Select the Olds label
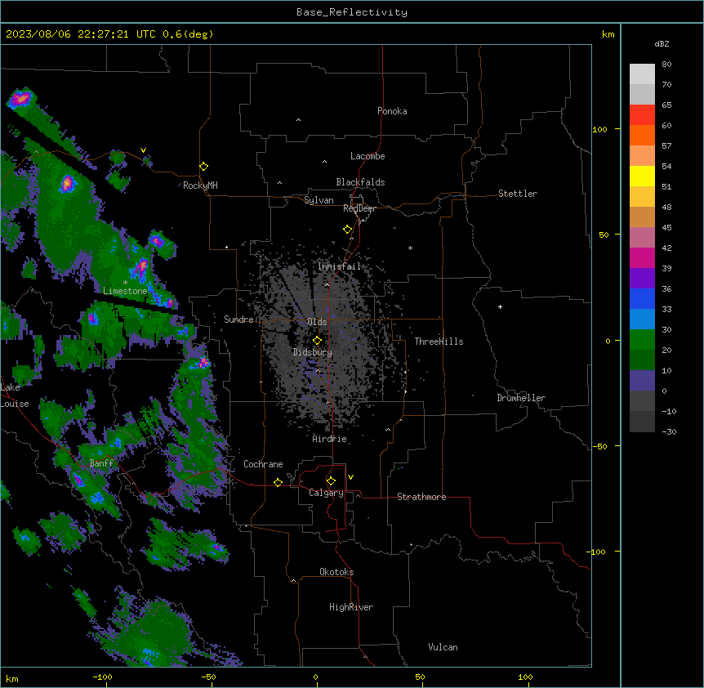Viewport: 704px width, 688px height. pos(317,322)
